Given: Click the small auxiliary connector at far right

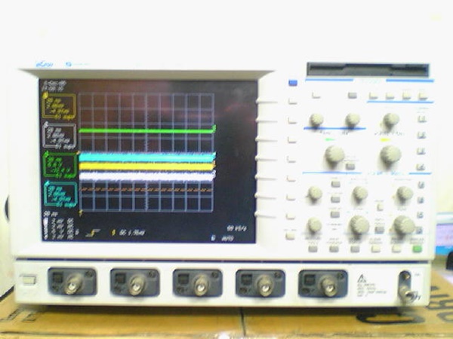Looking at the screenshot, I should click(408, 287).
